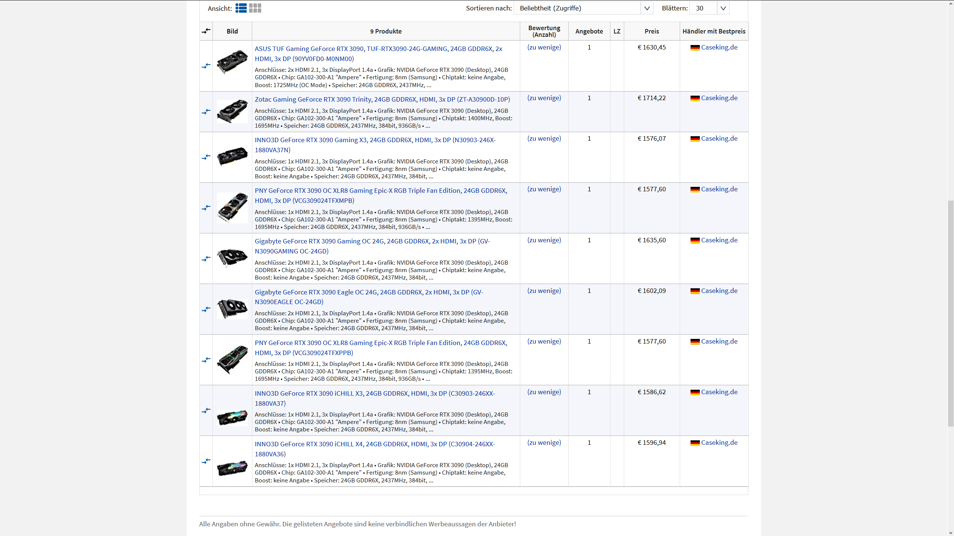954x536 pixels.
Task: Open the Sortieren nach dropdown
Action: 647,8
